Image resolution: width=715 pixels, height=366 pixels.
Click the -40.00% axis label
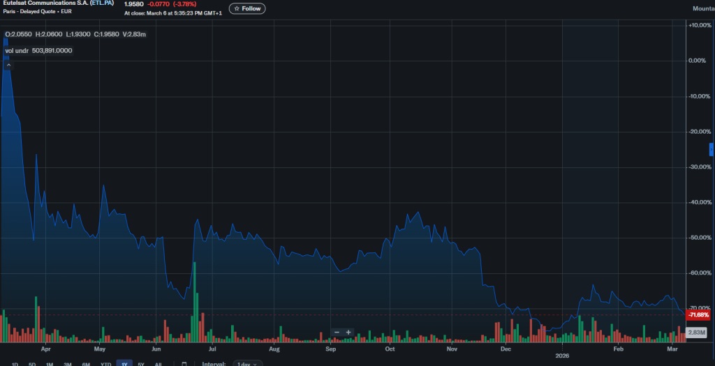(x=700, y=202)
